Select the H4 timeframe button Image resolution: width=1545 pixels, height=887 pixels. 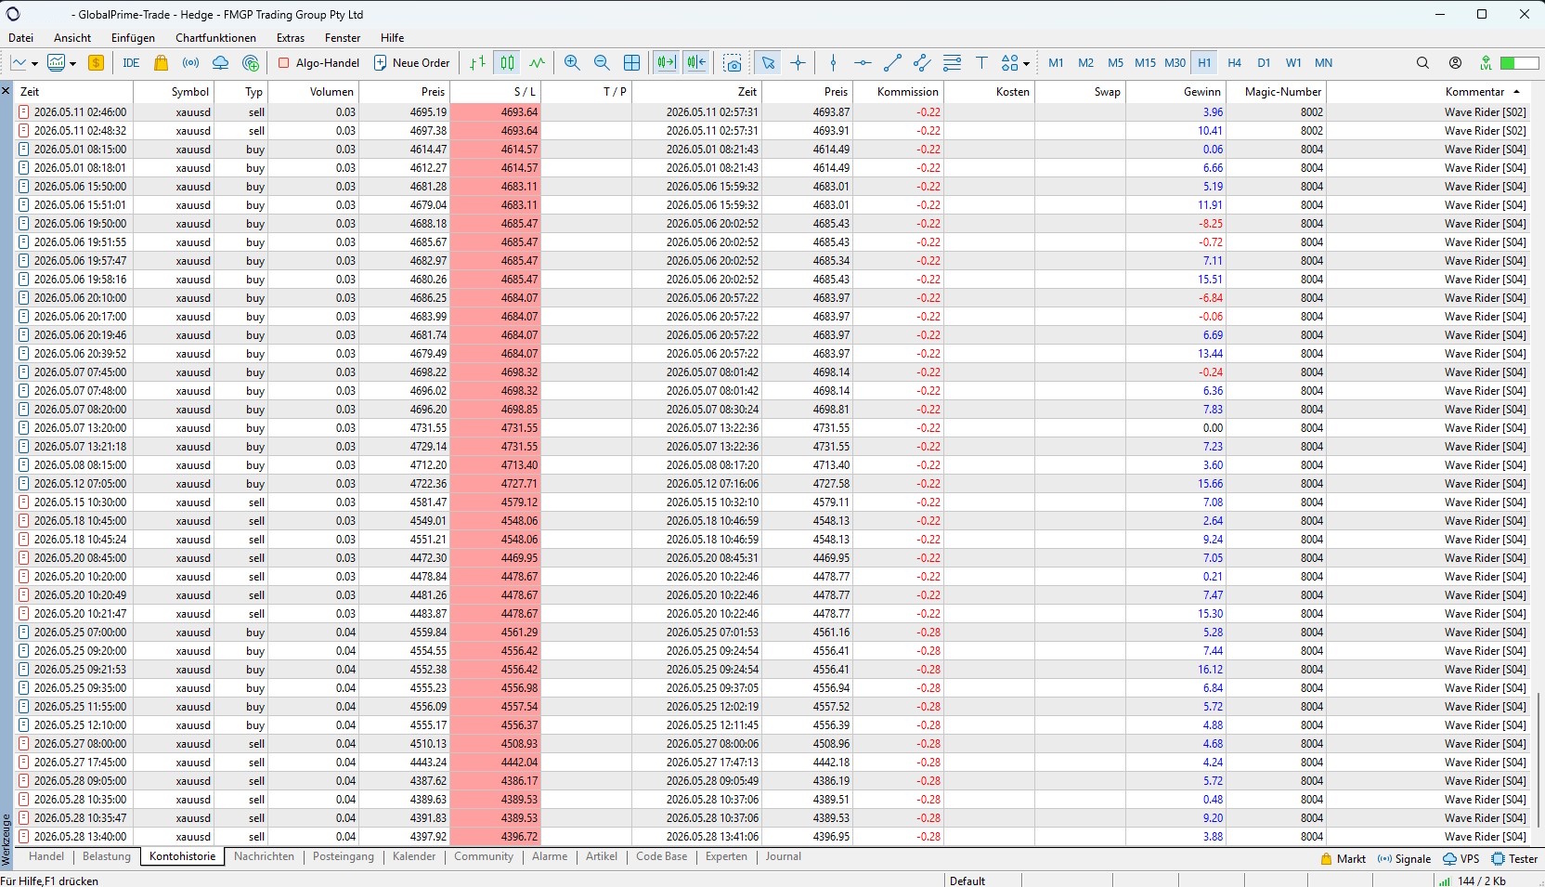[1234, 63]
